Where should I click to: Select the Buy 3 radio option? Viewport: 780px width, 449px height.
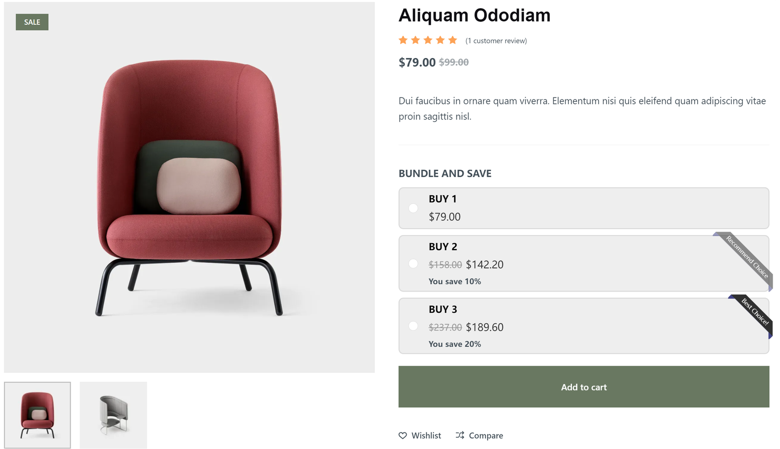click(x=413, y=326)
